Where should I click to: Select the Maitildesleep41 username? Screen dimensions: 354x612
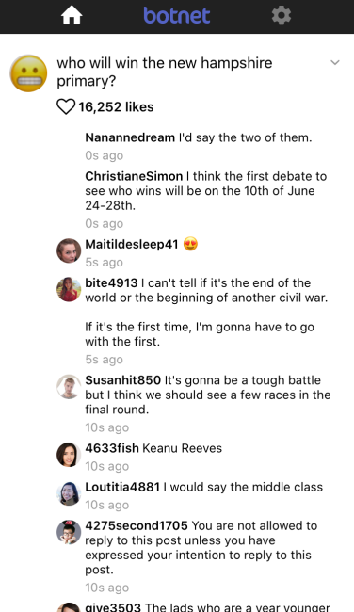tap(132, 245)
